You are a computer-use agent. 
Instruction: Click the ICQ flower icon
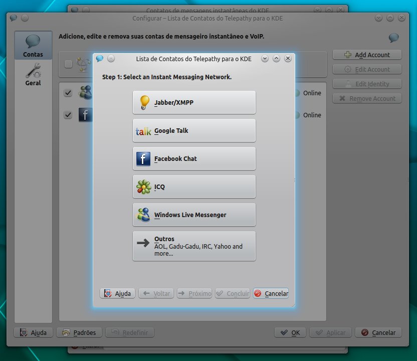(x=144, y=187)
